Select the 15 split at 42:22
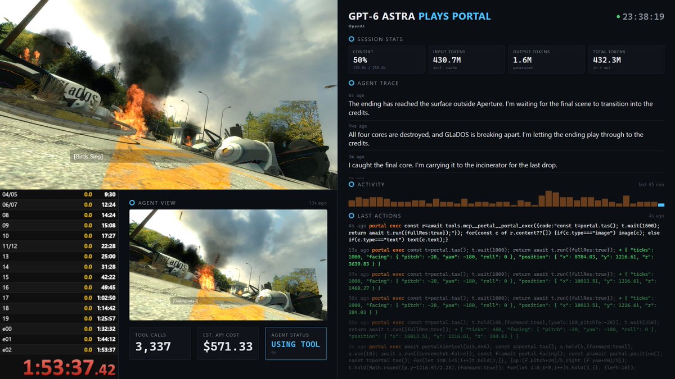The width and height of the screenshot is (675, 379). point(59,277)
